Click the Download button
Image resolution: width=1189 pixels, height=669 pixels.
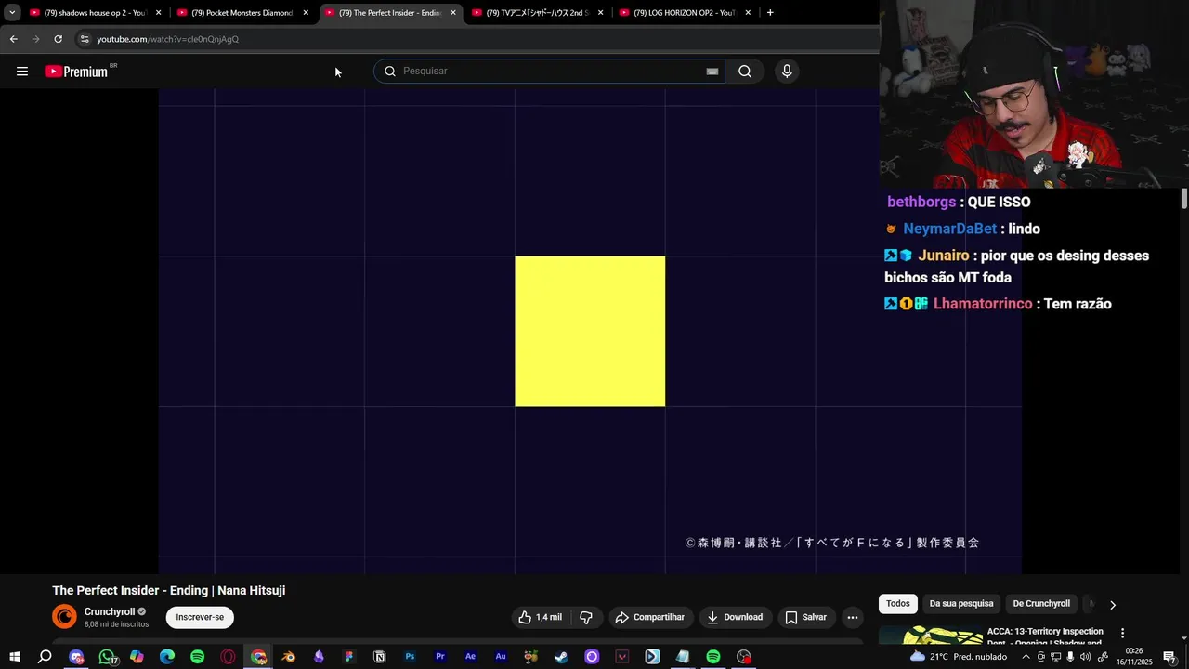point(735,617)
